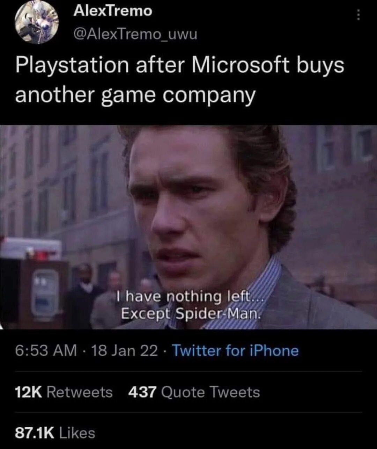Open AlexTremo's profile avatar picture

37,22
